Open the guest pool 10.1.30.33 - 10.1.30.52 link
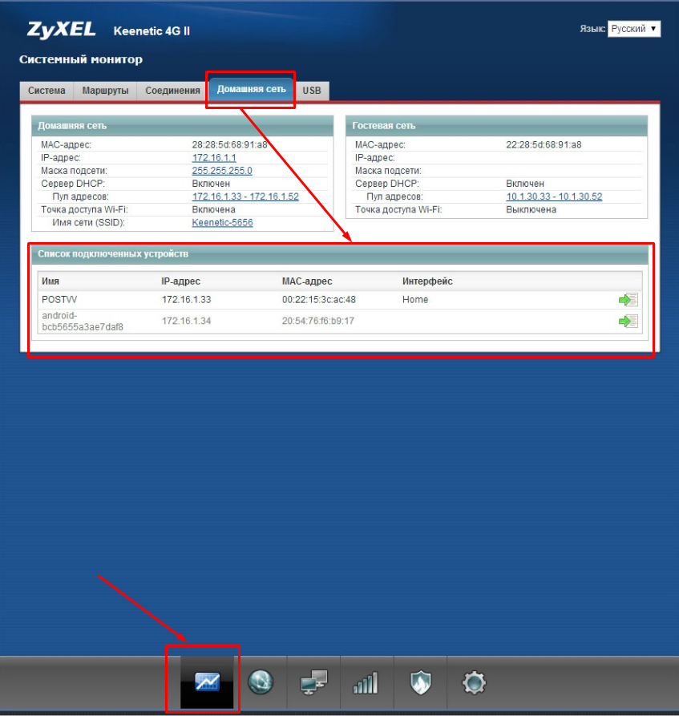This screenshot has width=679, height=716. [554, 196]
